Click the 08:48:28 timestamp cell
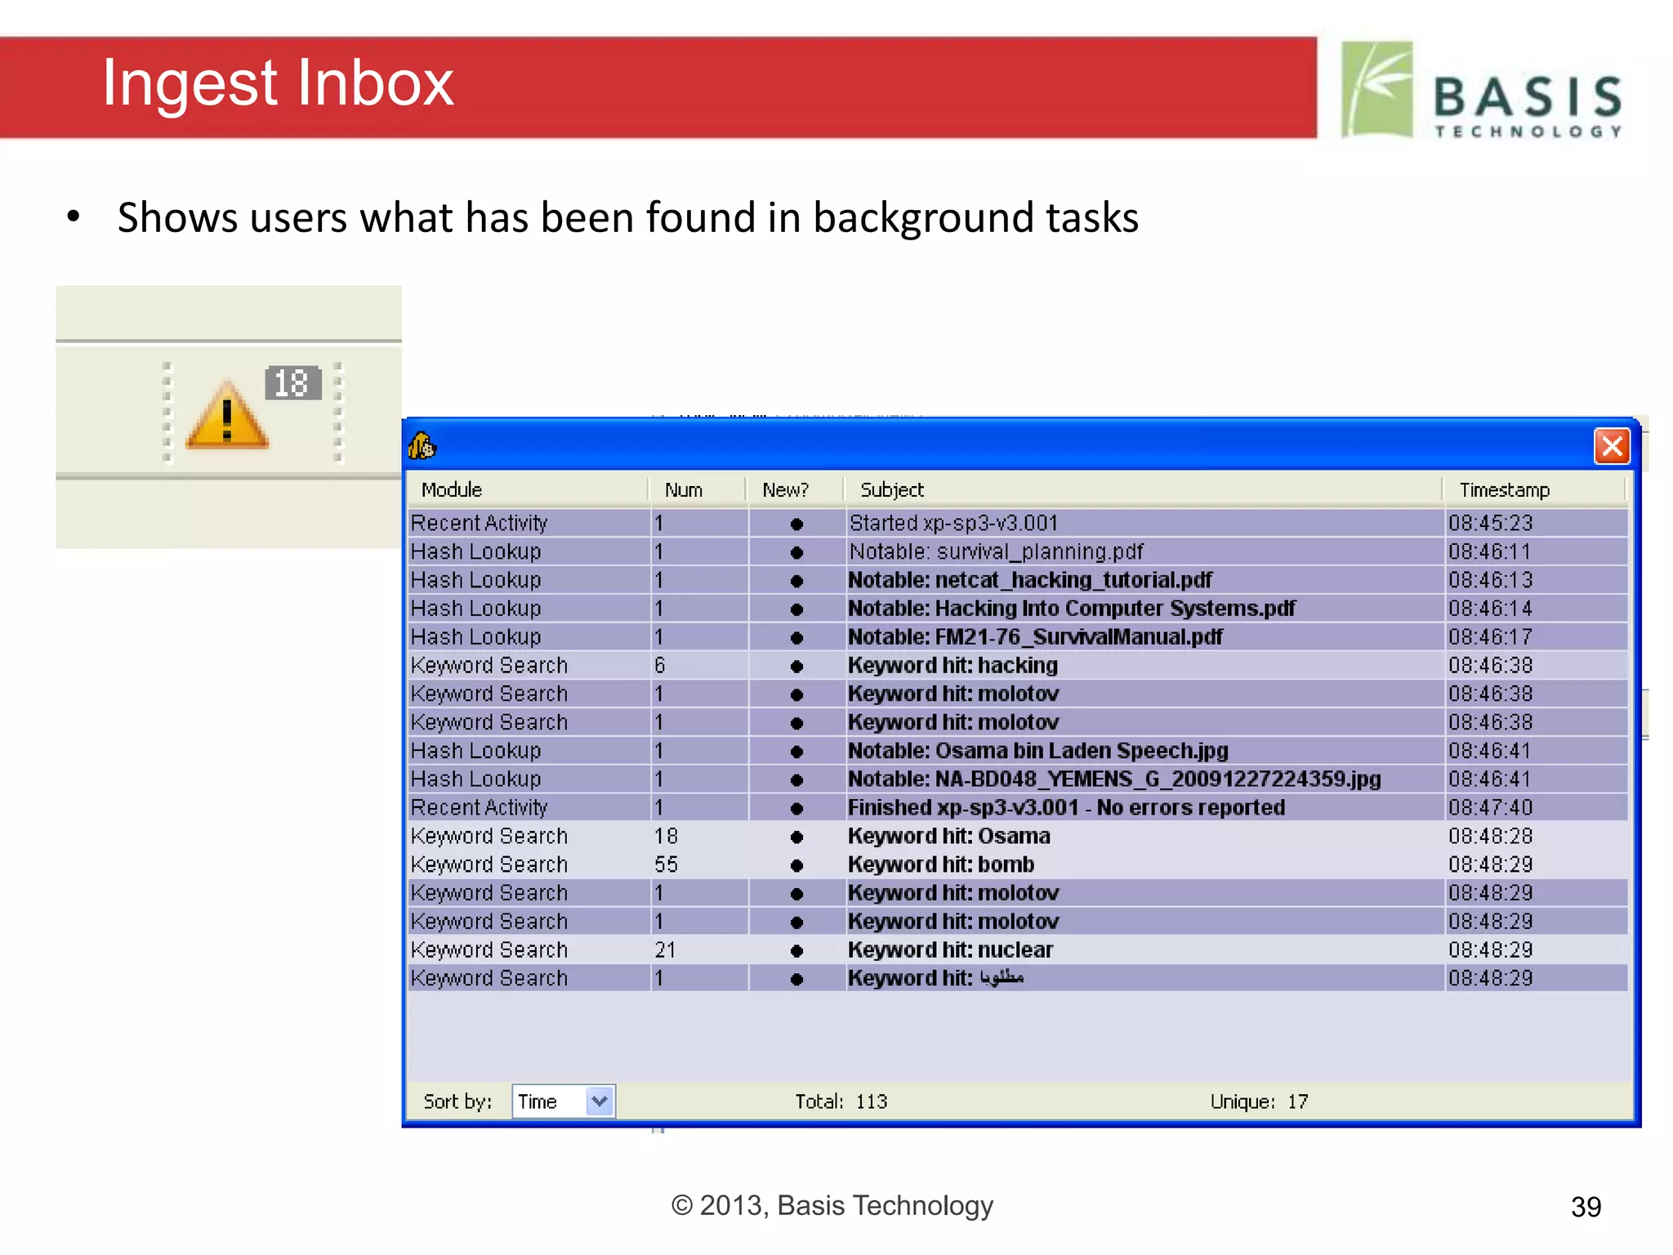Screen dimensions: 1673x1255 tap(1536, 836)
